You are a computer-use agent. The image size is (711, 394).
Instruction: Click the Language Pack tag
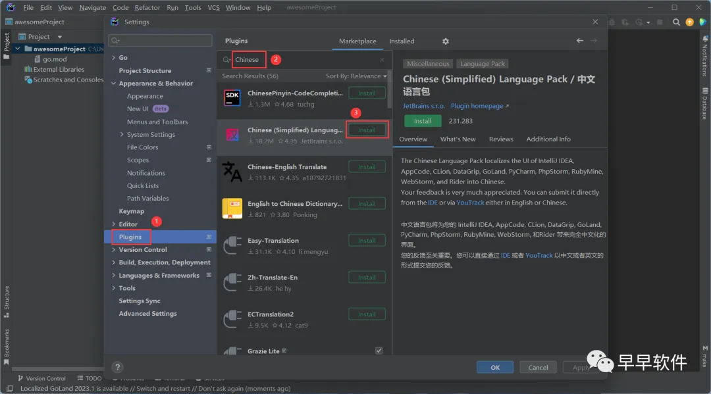pos(482,64)
